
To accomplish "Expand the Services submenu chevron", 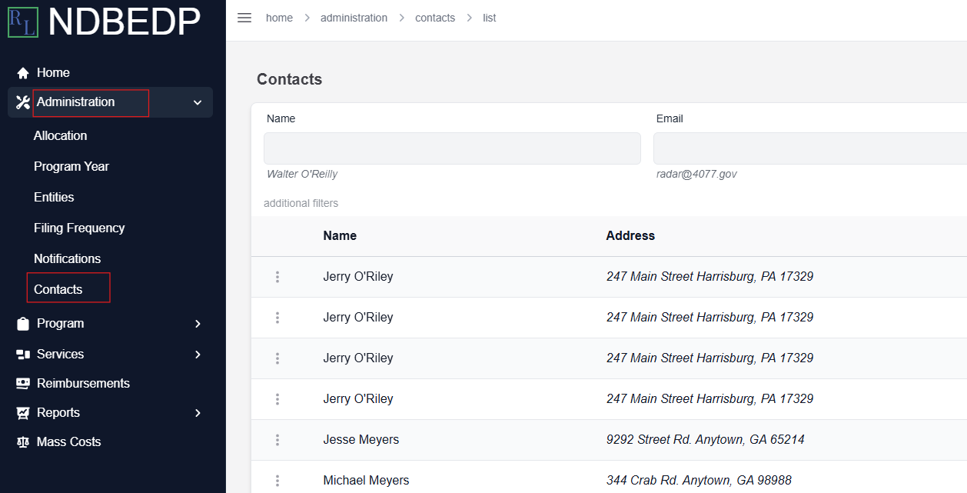I will click(198, 355).
